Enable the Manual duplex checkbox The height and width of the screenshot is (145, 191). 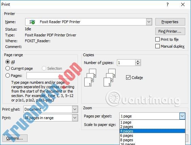pyautogui.click(x=157, y=46)
